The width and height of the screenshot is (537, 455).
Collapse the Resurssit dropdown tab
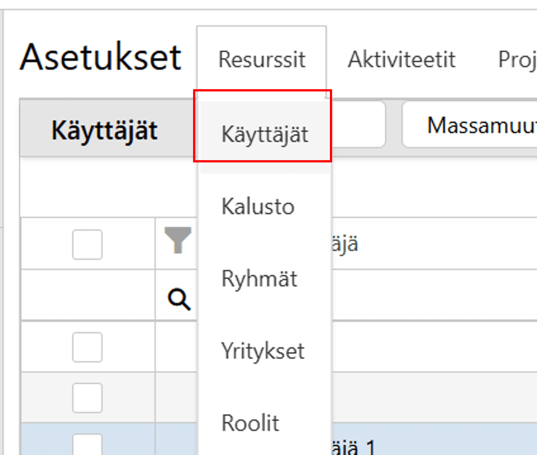261,59
